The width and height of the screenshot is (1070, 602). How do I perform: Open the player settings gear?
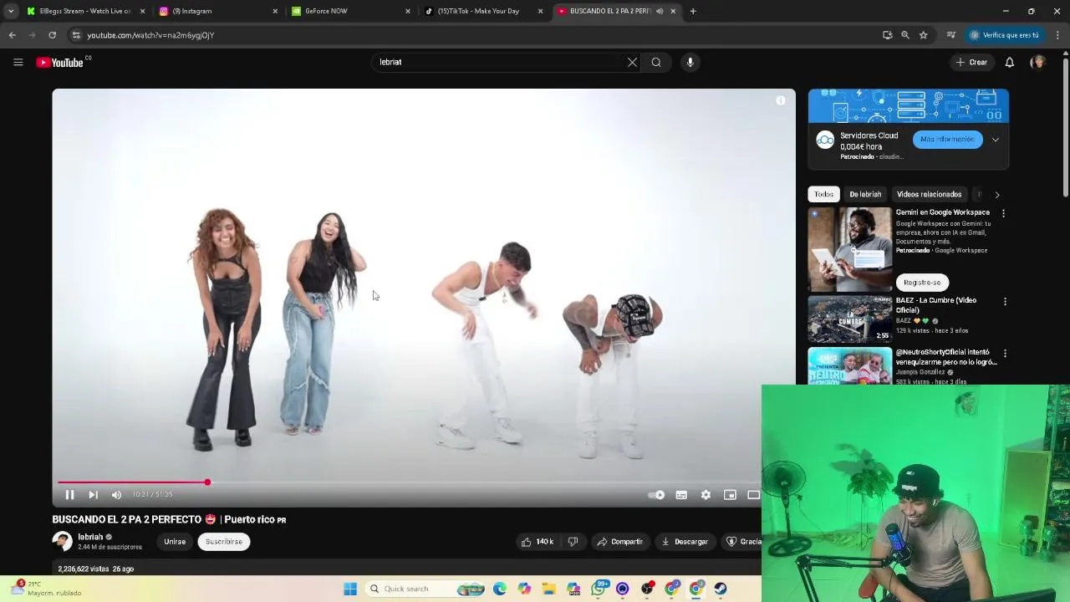coord(706,495)
